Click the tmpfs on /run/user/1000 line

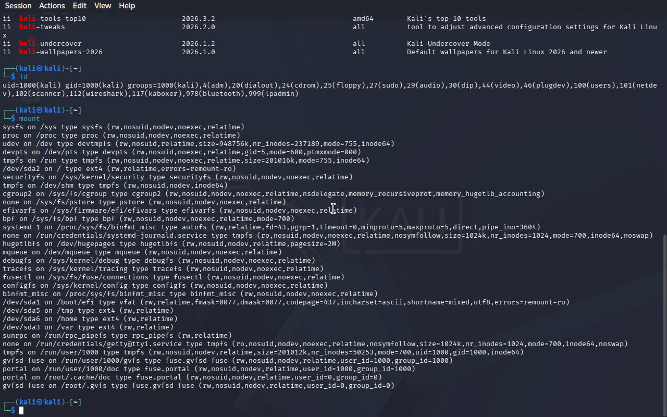(x=263, y=352)
